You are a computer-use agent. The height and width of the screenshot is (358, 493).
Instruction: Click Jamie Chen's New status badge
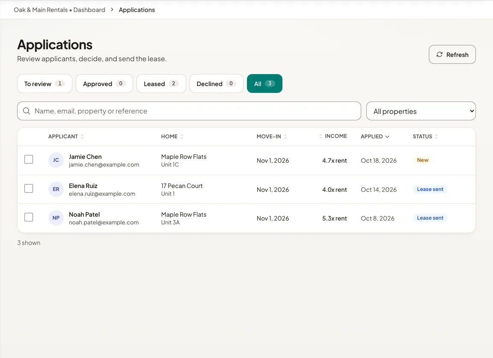(x=422, y=160)
